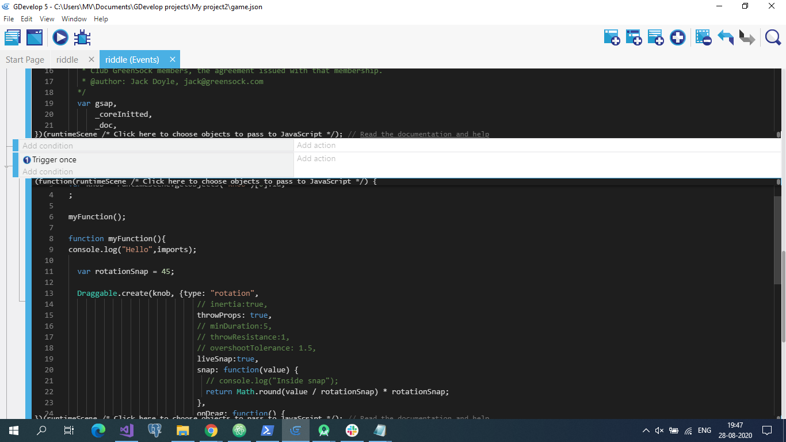
Task: Undo the last change
Action: [x=725, y=38]
